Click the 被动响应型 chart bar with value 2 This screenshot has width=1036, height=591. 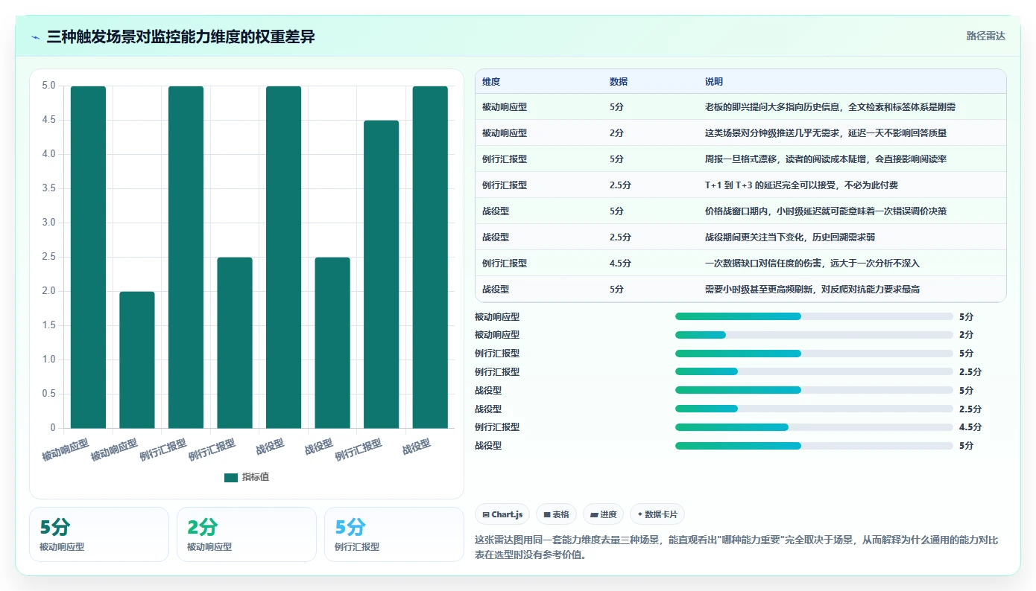[x=137, y=360]
